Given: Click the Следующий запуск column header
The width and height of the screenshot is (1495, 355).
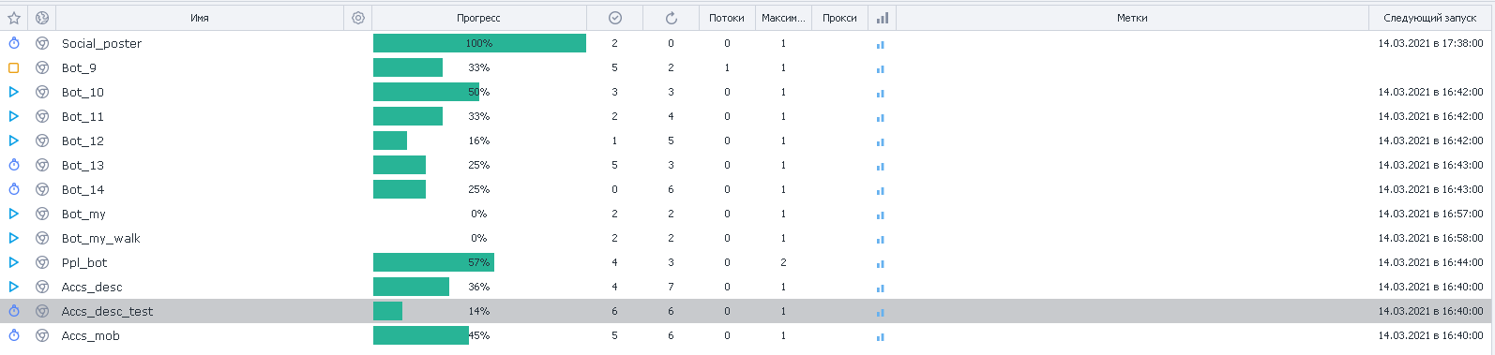Looking at the screenshot, I should [1429, 18].
